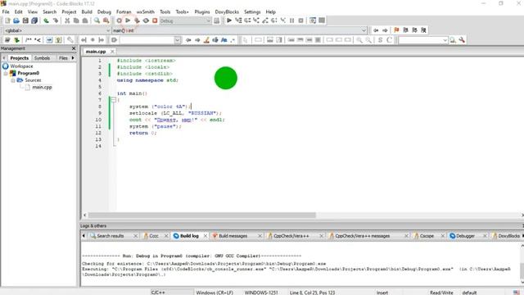Viewport: 524px width, 295px height.
Task: Toggle Match case Aa icon
Action: click(224, 40)
